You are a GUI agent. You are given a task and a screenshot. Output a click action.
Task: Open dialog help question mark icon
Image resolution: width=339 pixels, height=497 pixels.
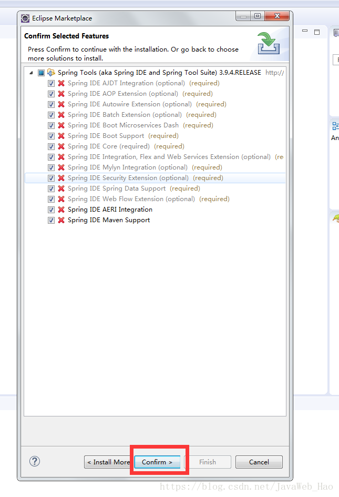click(35, 461)
